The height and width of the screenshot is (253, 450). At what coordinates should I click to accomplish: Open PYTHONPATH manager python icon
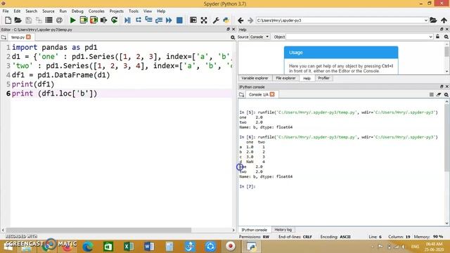click(x=226, y=20)
